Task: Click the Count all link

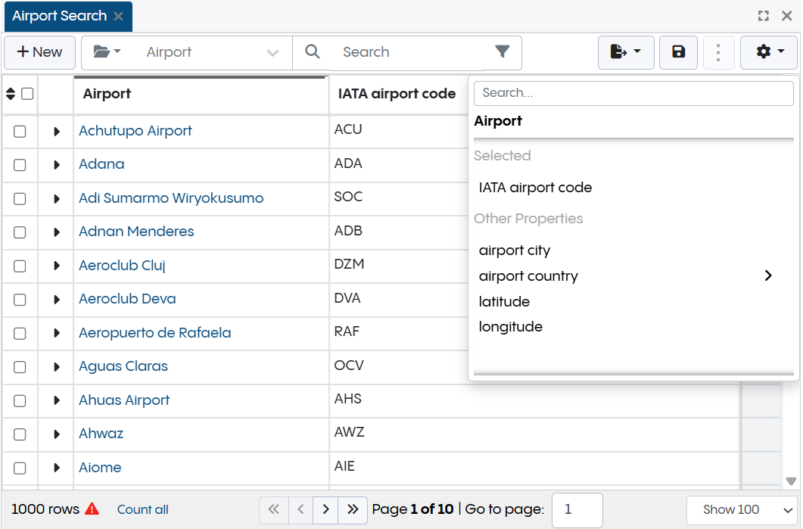Action: 142,509
